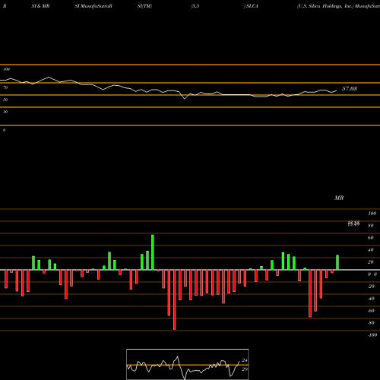Click the -20 label on MR axis
This screenshot has width=380, height=380.
371,287
